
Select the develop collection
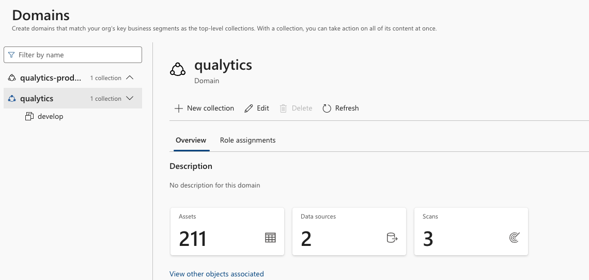[50, 117]
